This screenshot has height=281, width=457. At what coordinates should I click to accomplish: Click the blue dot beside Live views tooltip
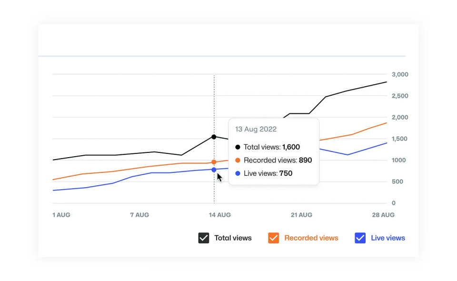(238, 173)
